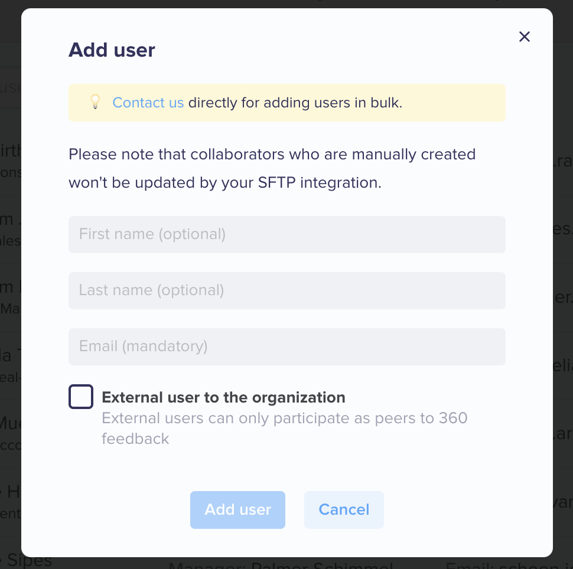Close the Add user dialog with X
Image resolution: width=573 pixels, height=569 pixels.
(525, 37)
